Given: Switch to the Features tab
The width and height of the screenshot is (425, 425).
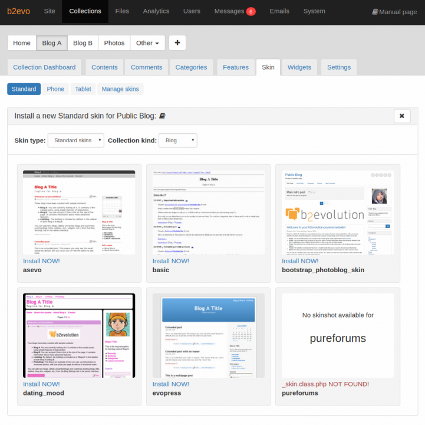Looking at the screenshot, I should [236, 67].
